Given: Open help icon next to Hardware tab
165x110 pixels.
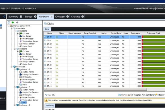Looking at the screenshot, I should point(52,17).
